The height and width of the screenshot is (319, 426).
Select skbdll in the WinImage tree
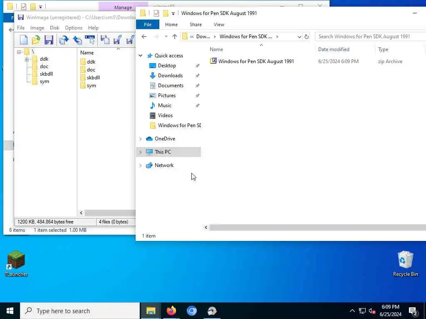pos(46,74)
